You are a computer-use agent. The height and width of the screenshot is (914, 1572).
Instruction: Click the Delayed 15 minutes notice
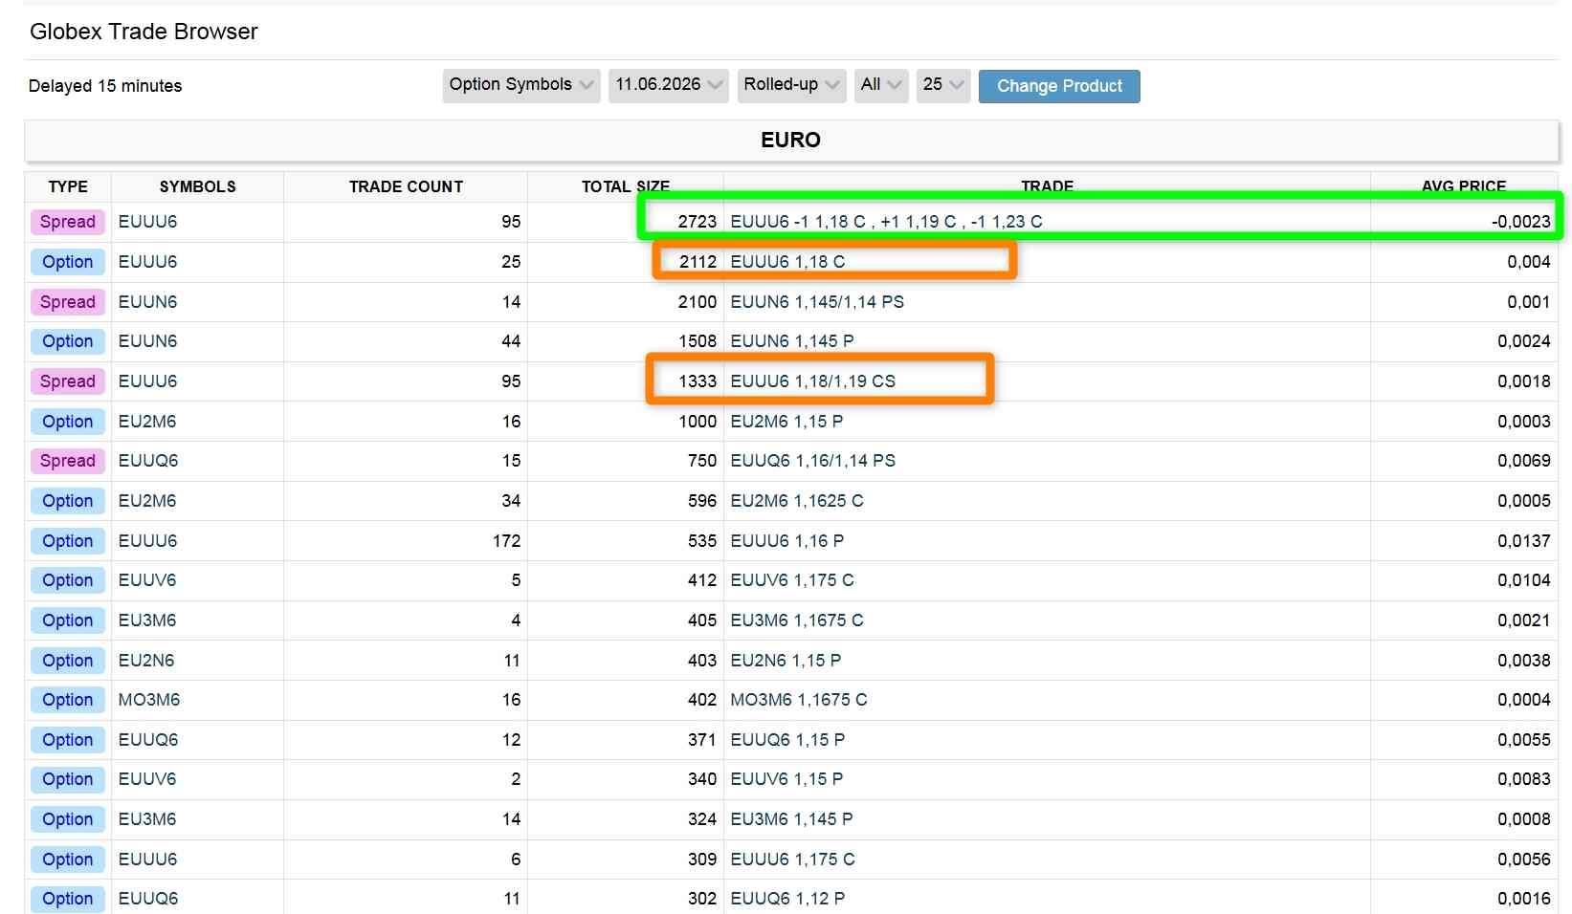[105, 86]
